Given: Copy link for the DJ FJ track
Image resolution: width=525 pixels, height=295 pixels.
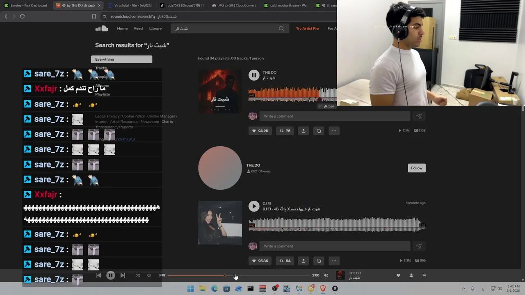Looking at the screenshot, I should coord(319,261).
